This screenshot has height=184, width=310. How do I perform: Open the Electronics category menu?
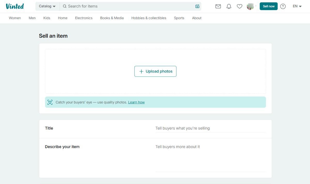click(84, 18)
